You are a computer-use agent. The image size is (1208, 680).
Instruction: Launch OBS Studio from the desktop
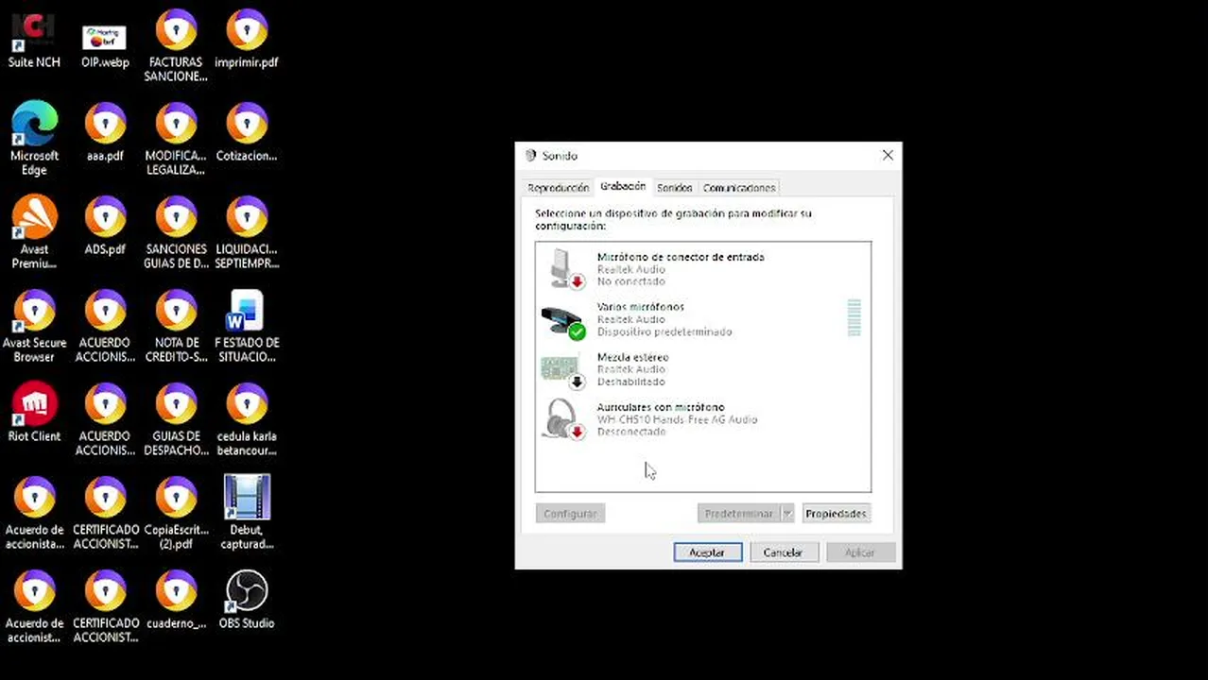247,602
